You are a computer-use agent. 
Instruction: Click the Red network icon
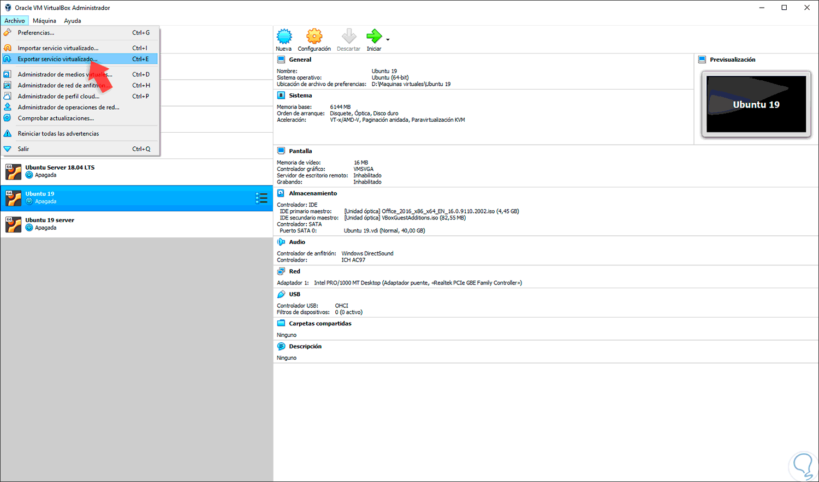[x=281, y=271]
